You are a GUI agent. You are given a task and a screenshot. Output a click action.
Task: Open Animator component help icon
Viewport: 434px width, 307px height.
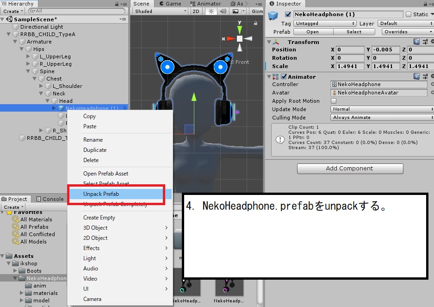[416, 76]
